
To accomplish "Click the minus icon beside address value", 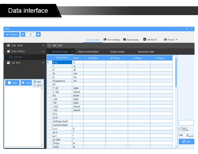I will [x=23, y=34].
